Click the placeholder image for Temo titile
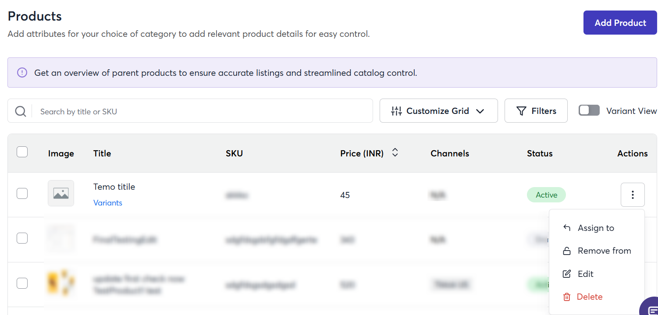Screen dimensions: 658x315 61,193
